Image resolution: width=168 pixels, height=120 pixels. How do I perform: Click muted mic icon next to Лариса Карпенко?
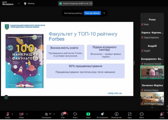[x=142, y=38]
